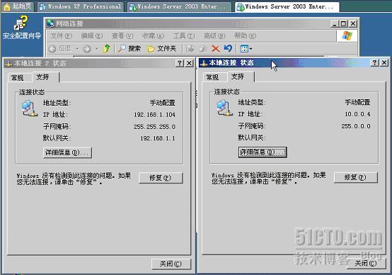Expand the Forward button history arrow
This screenshot has height=275, width=392.
pos(97,49)
